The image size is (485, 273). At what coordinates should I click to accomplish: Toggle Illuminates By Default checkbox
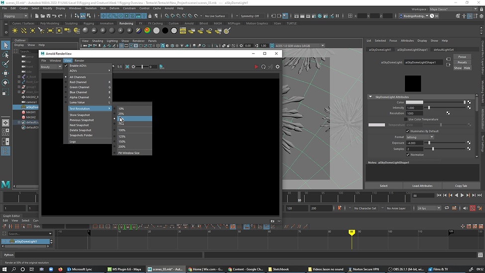click(408, 131)
